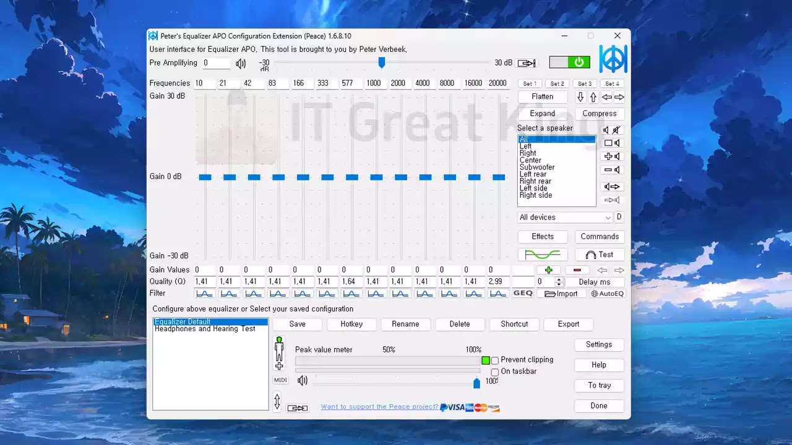Open the All devices dropdown
Image resolution: width=792 pixels, height=445 pixels.
(x=565, y=218)
